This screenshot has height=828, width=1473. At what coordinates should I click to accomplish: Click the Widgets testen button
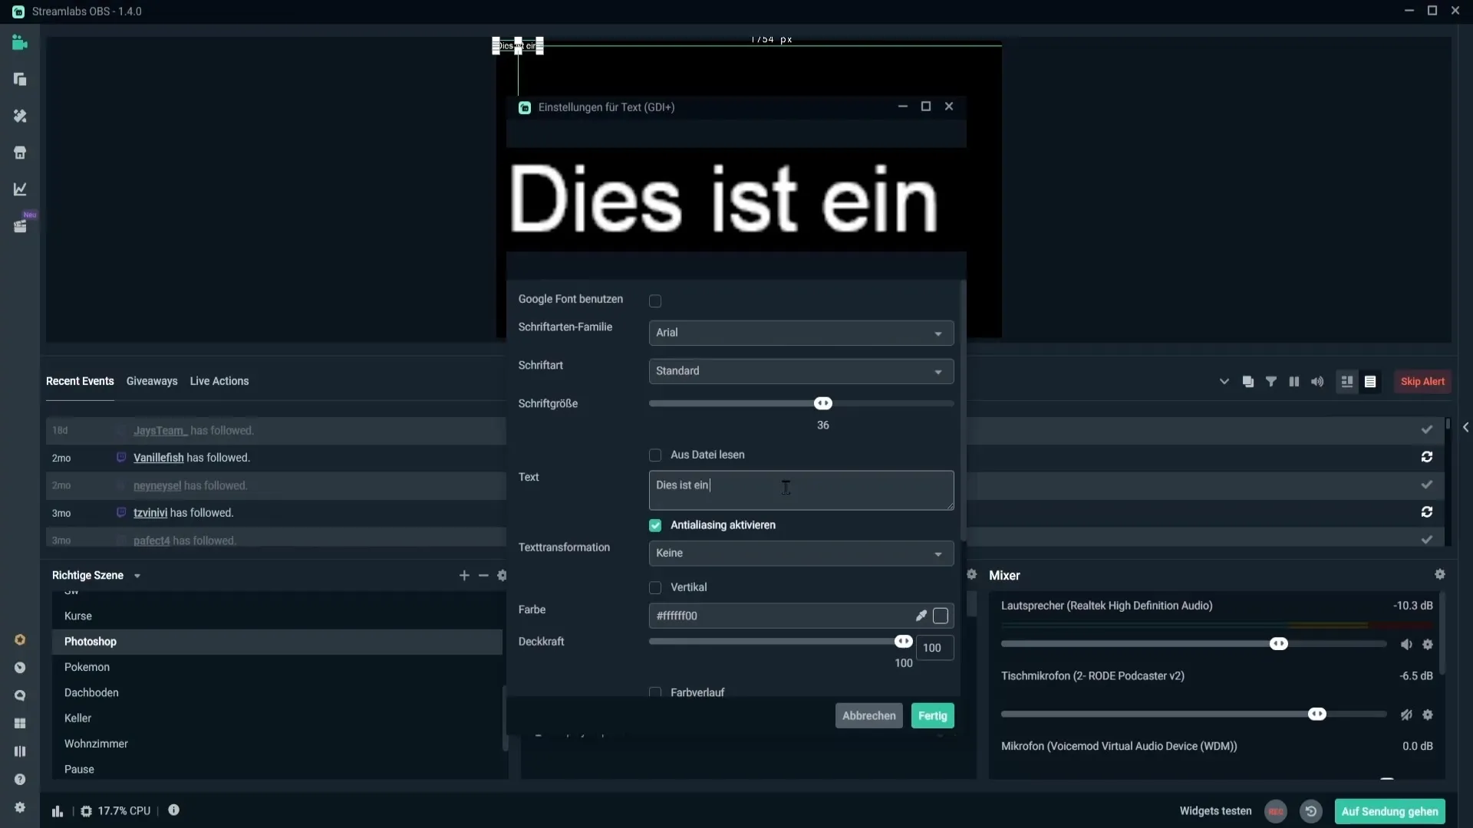pos(1215,811)
